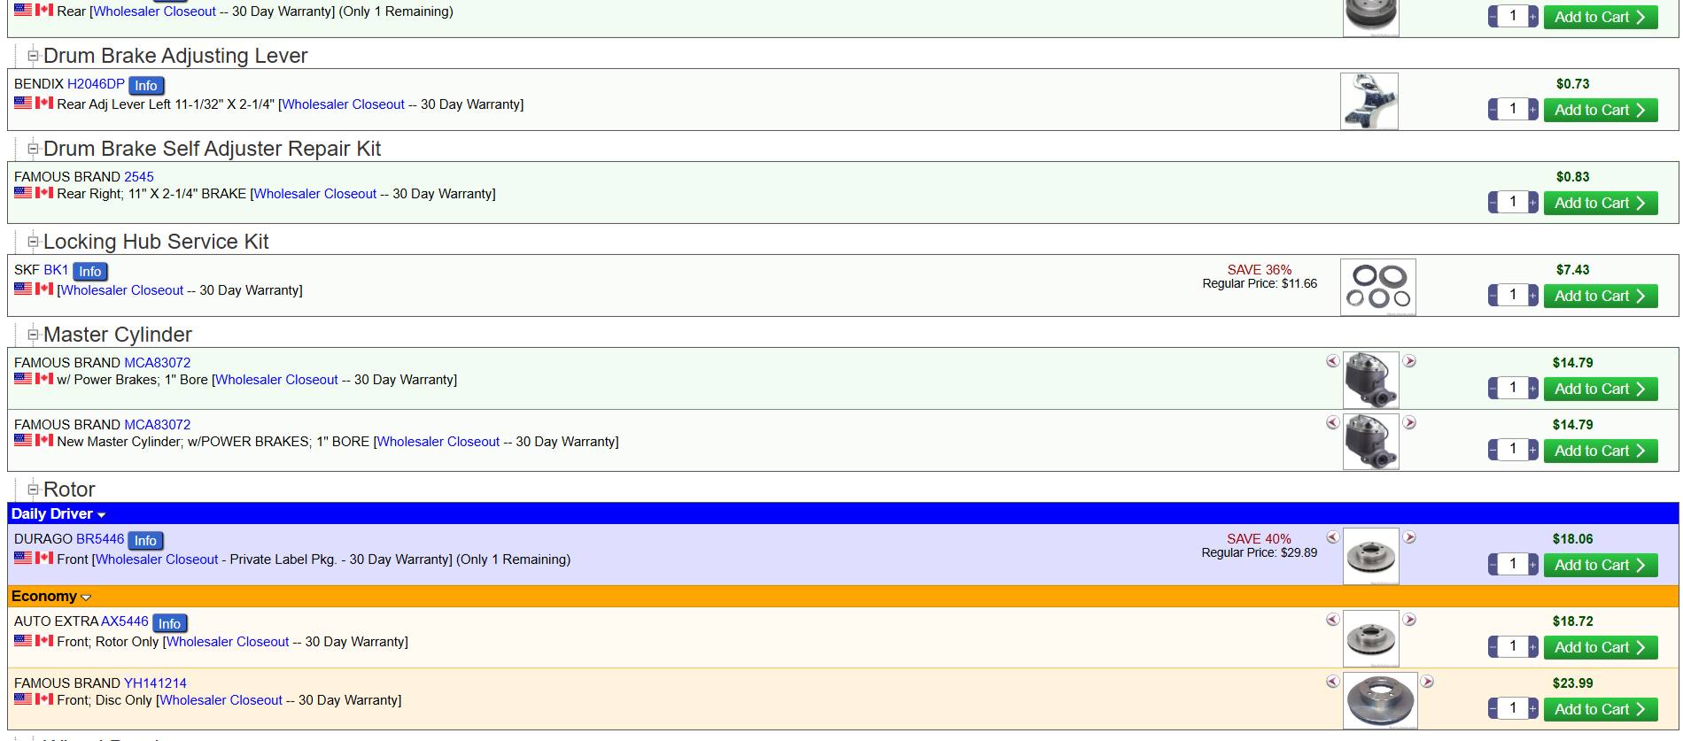This screenshot has width=1683, height=741.
Task: View previous image of FAMOUS BRAND YH141214
Action: (x=1332, y=682)
